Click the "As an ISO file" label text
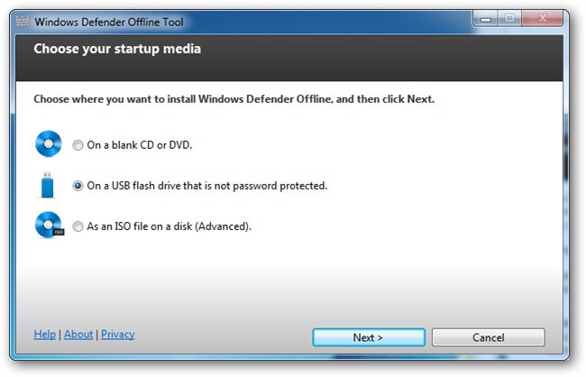The height and width of the screenshot is (377, 586). coord(169,227)
